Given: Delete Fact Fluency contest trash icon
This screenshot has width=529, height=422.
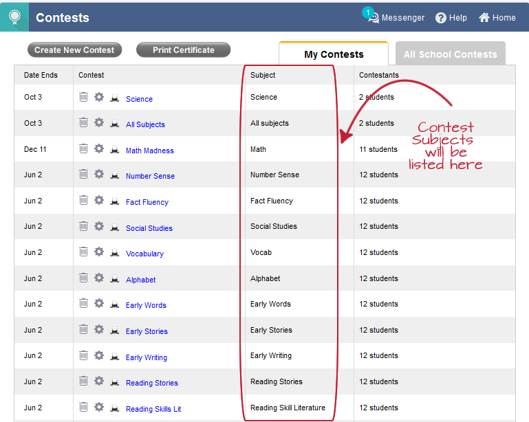Looking at the screenshot, I should click(83, 200).
